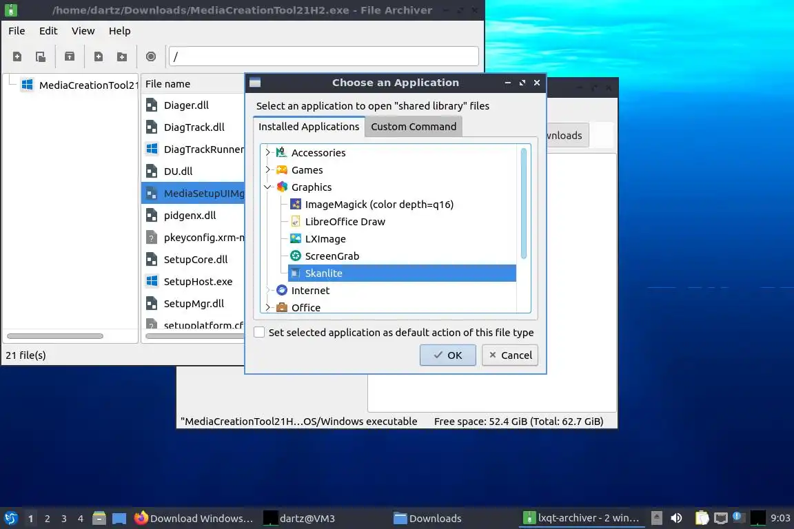Expand the Office category
The width and height of the screenshot is (794, 529).
click(268, 307)
